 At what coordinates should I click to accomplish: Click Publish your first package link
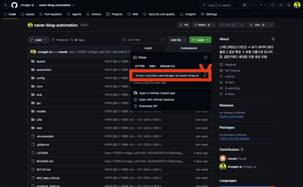click(x=234, y=138)
